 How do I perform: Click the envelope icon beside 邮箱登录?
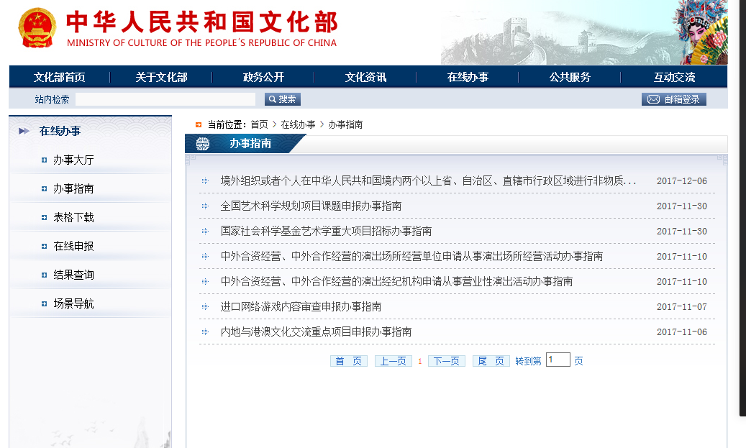pos(653,99)
